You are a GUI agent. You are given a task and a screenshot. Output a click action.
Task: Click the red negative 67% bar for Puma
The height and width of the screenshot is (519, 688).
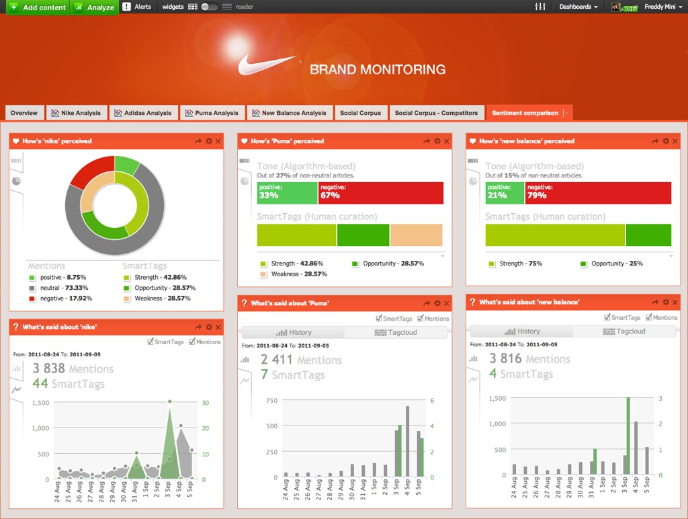pos(381,193)
